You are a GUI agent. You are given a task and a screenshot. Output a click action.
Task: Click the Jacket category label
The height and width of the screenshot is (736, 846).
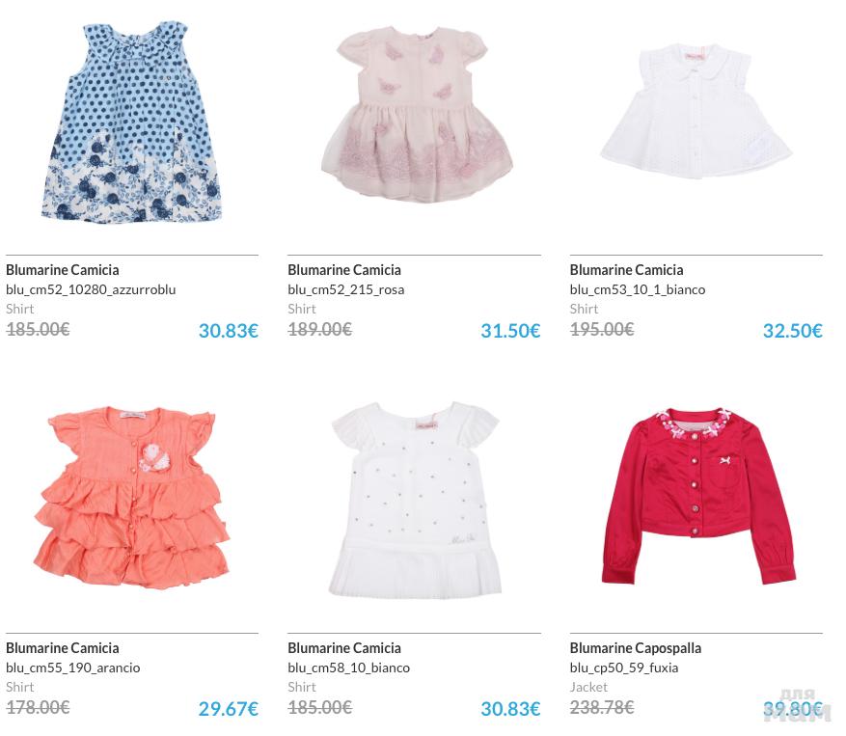[x=588, y=688]
